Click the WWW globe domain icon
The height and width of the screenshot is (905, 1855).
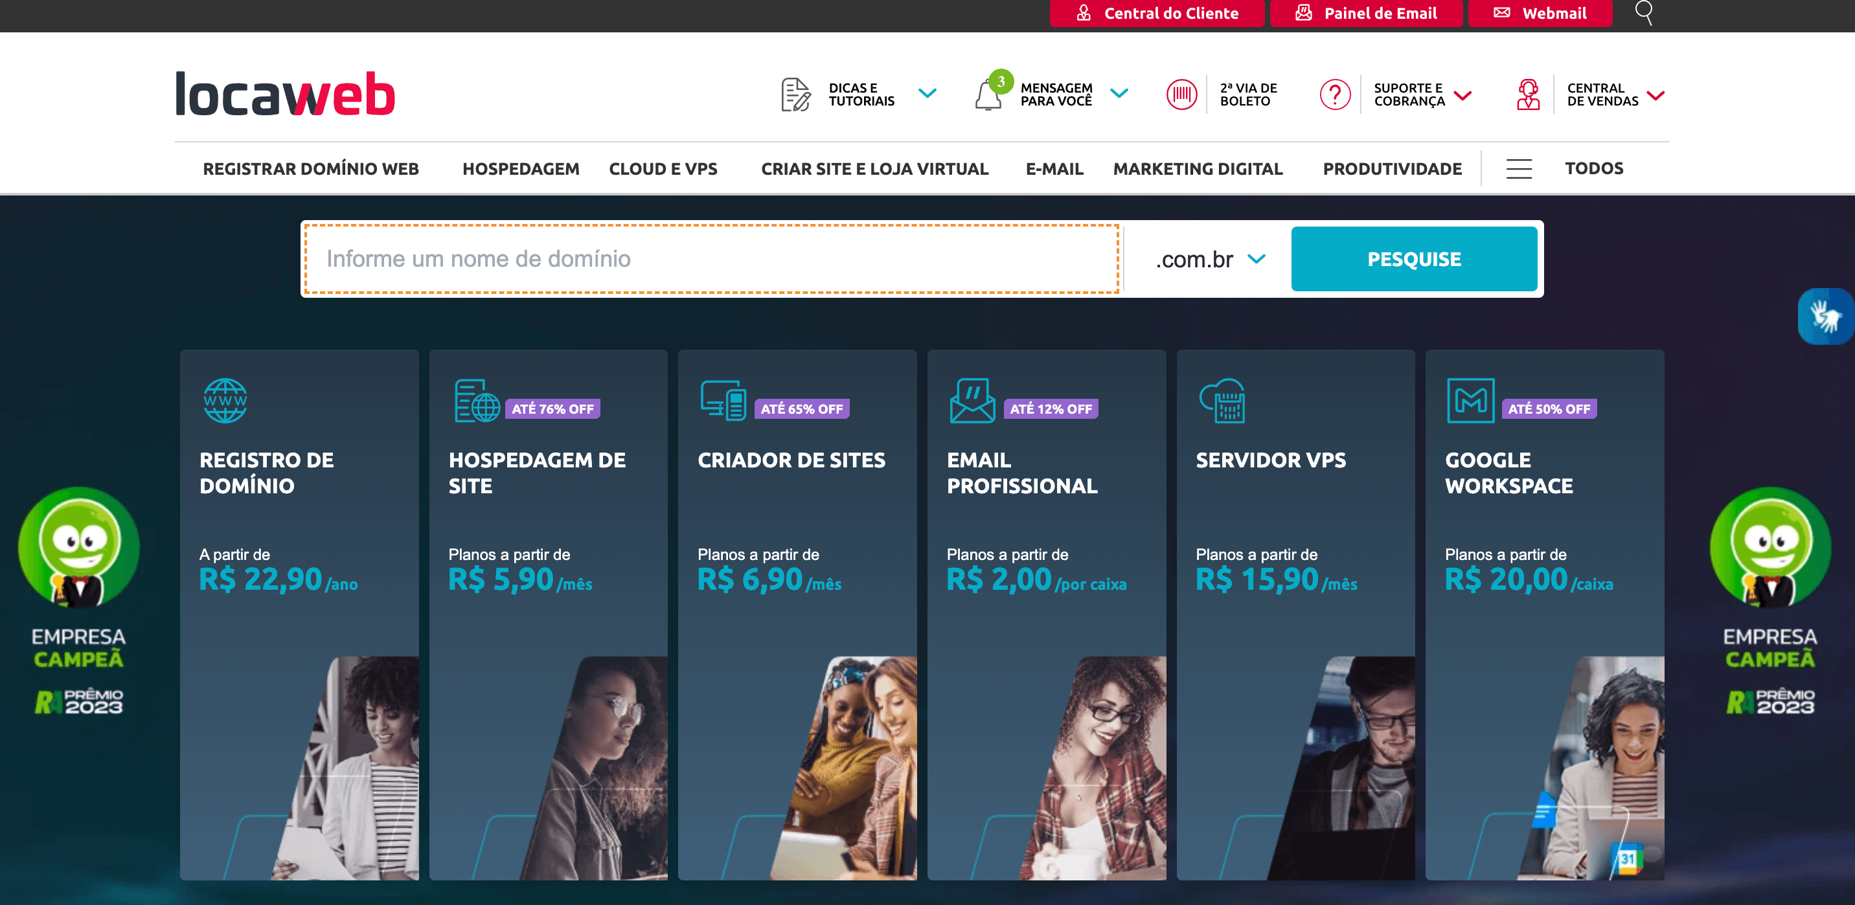point(225,400)
